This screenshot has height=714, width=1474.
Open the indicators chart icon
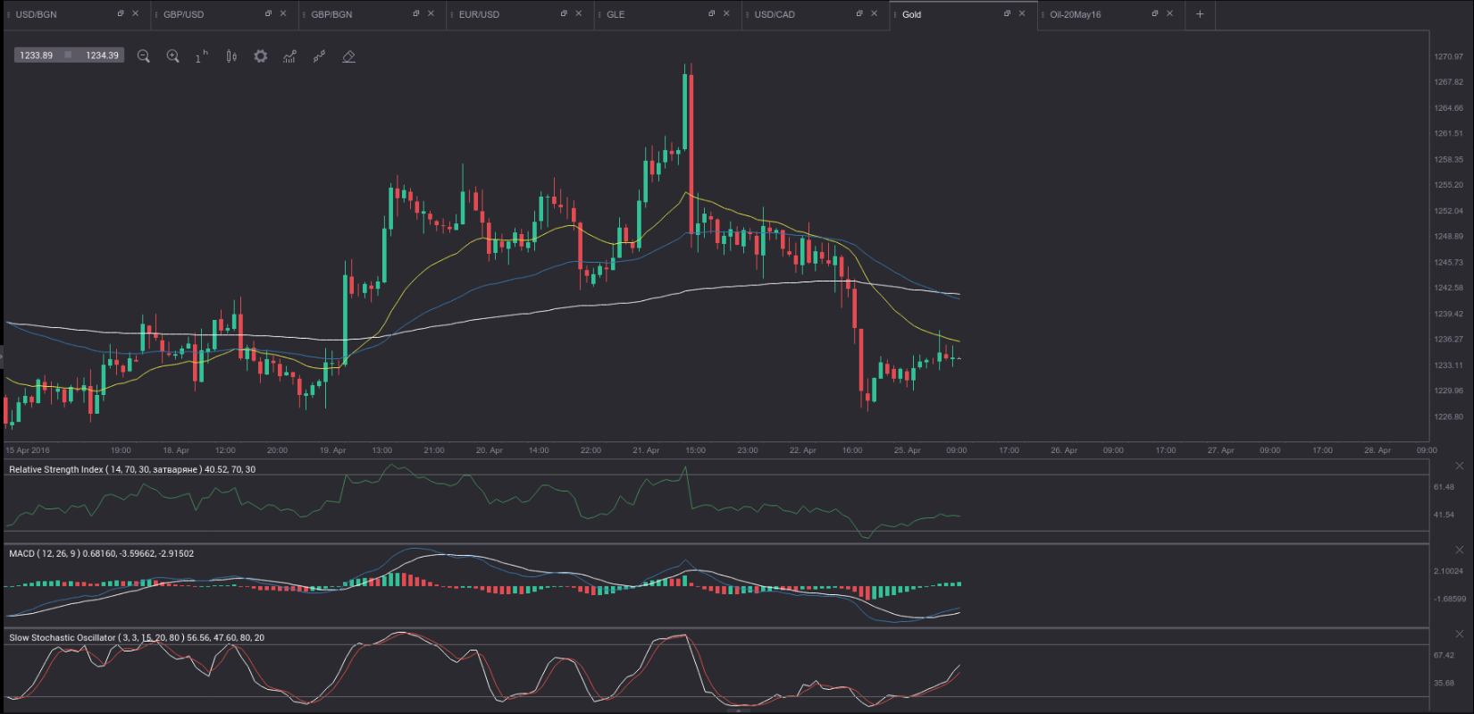point(289,56)
